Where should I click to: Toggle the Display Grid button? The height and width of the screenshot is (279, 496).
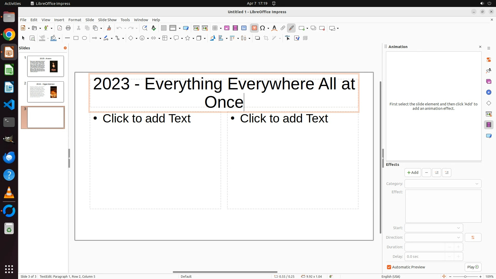164,28
